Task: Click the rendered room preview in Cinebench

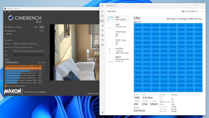Action: (x=75, y=52)
